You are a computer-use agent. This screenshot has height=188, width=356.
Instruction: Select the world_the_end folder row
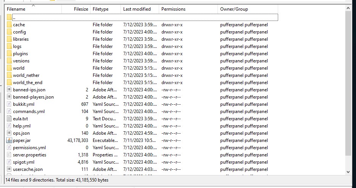[27, 83]
